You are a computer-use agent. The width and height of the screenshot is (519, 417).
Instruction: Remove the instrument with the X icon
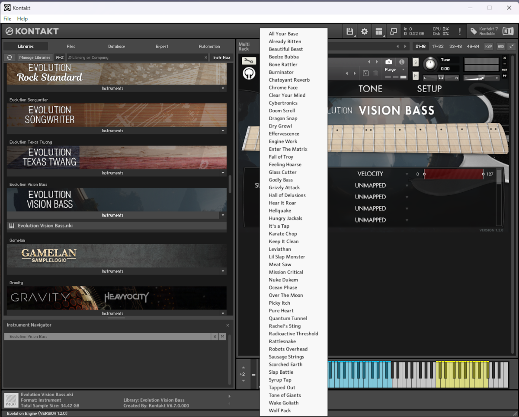coord(504,58)
